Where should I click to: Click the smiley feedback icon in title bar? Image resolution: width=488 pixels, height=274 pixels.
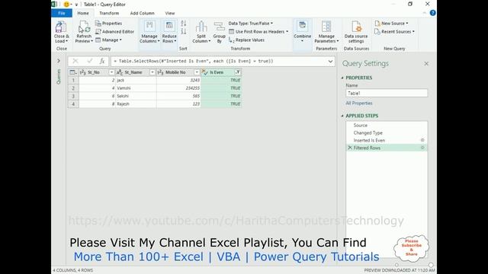point(66,5)
